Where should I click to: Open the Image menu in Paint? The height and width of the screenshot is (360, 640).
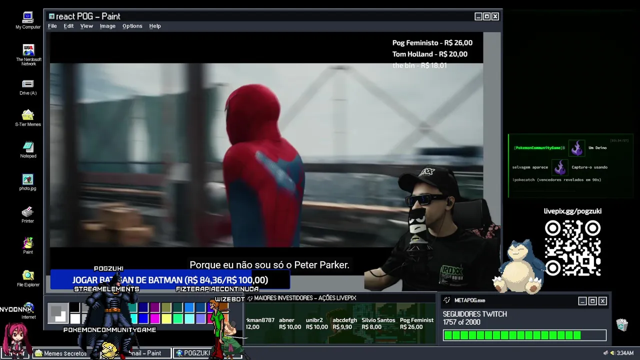point(107,26)
